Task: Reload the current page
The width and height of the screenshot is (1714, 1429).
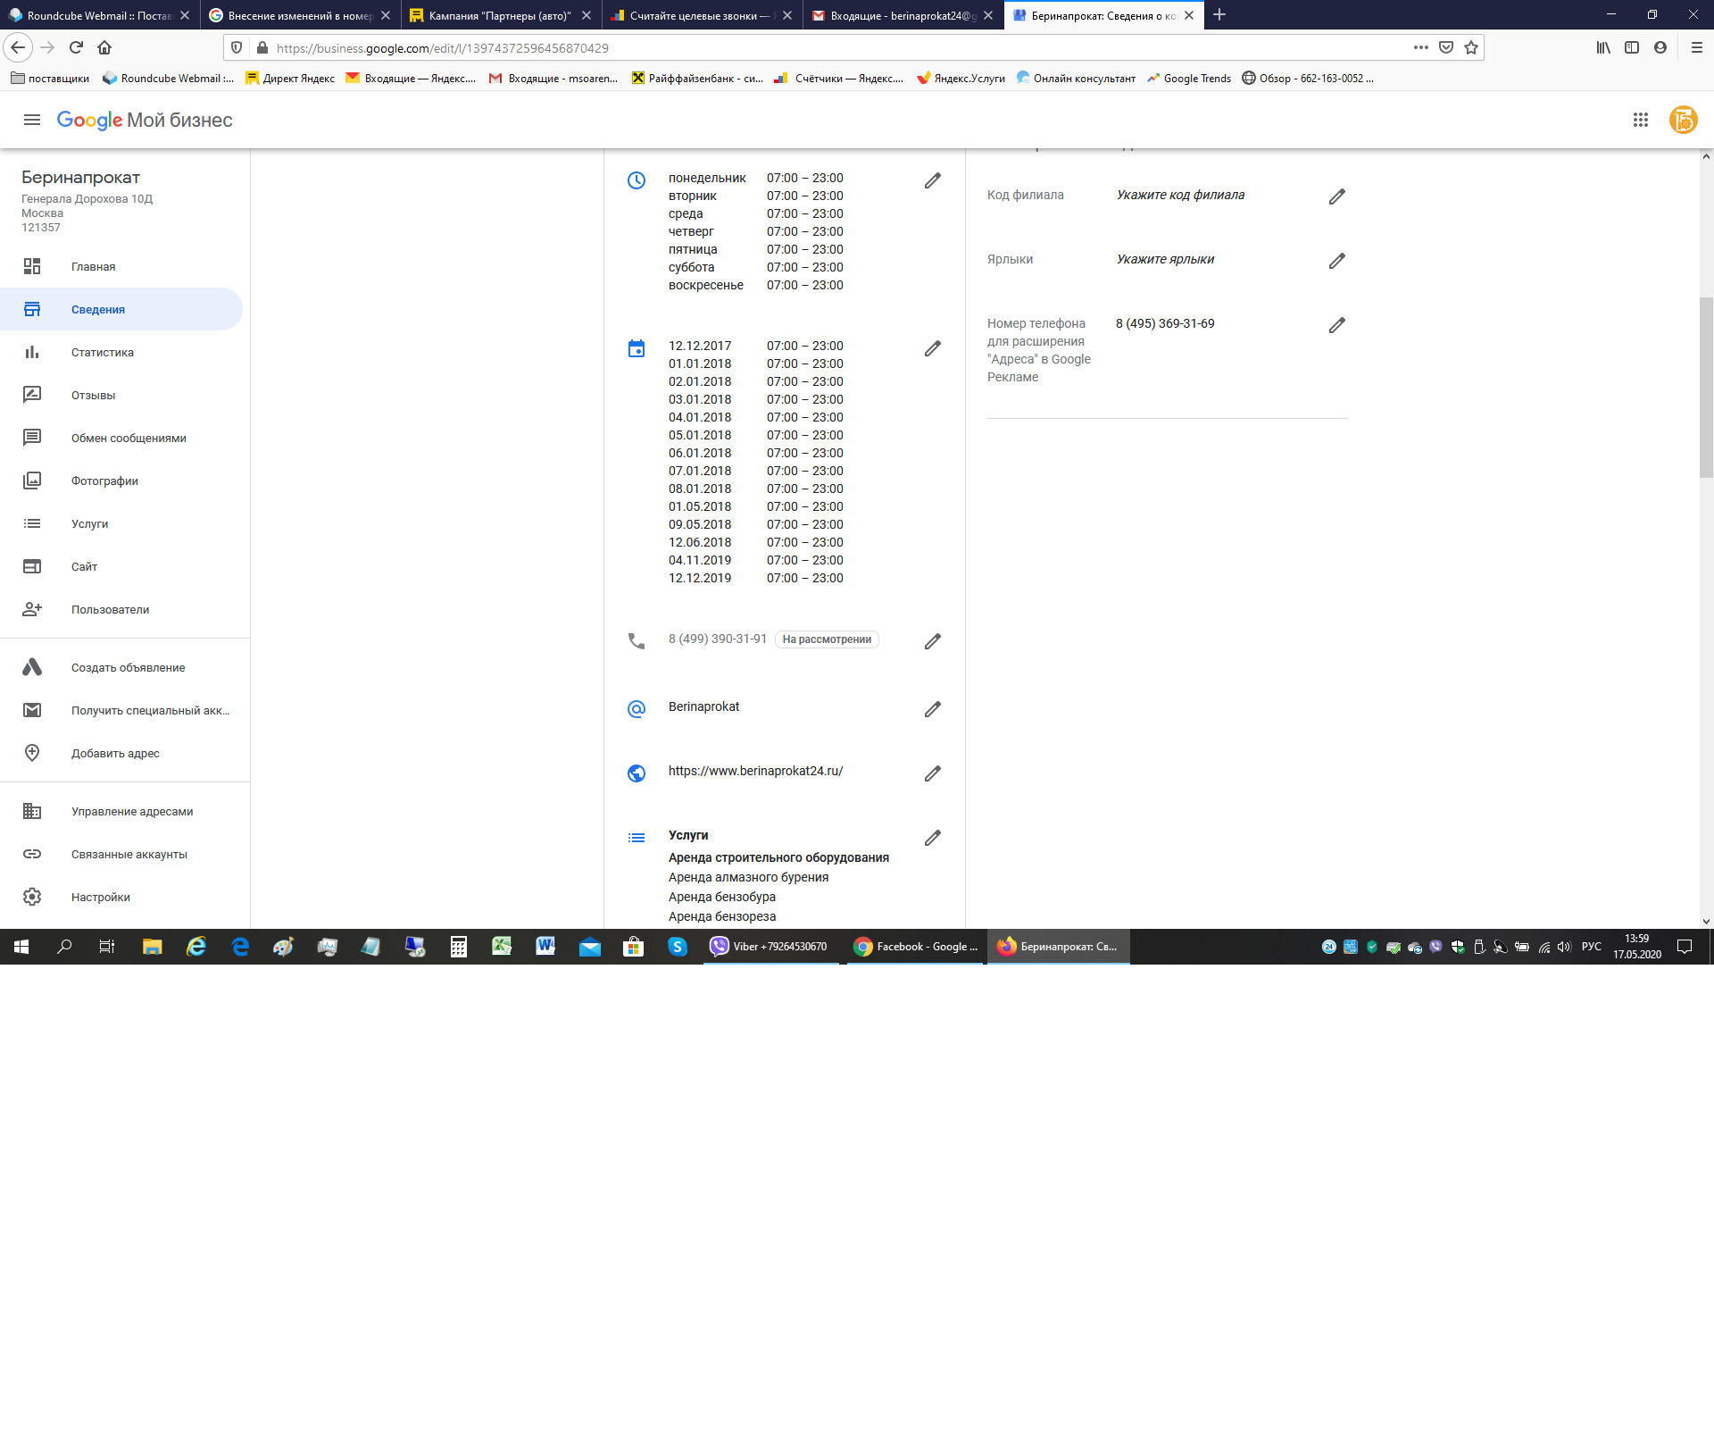Action: point(76,47)
